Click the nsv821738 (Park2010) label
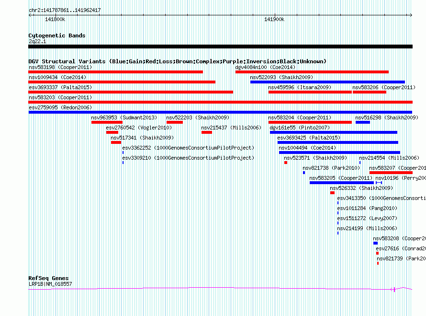 [x=331, y=168]
